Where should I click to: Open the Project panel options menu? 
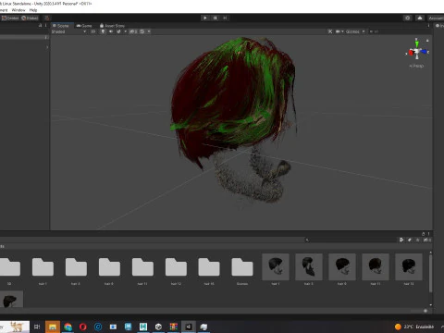428,234
